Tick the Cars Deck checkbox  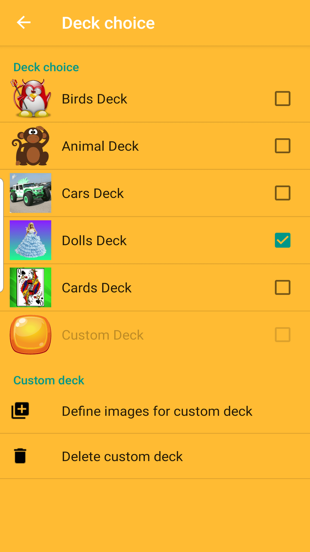point(282,193)
